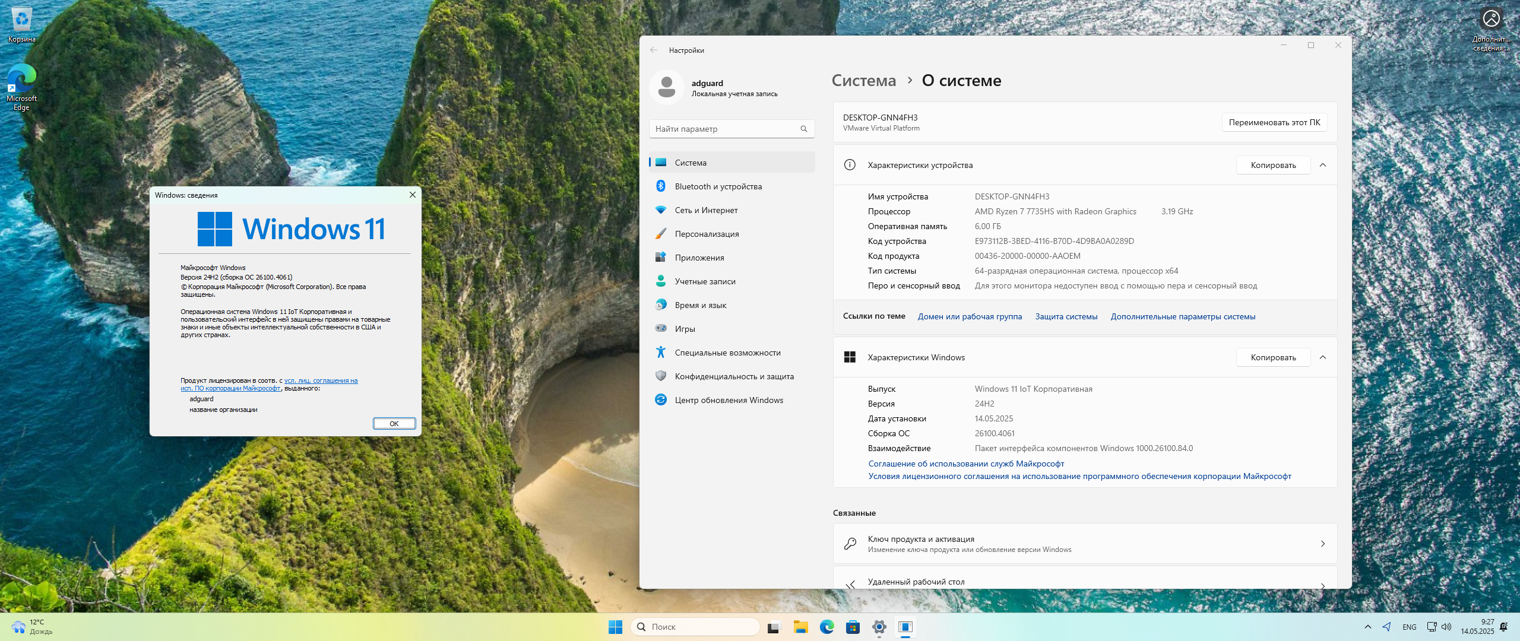This screenshot has height=641, width=1520.
Task: Open Дополнительные параметры системы link
Action: (1183, 316)
